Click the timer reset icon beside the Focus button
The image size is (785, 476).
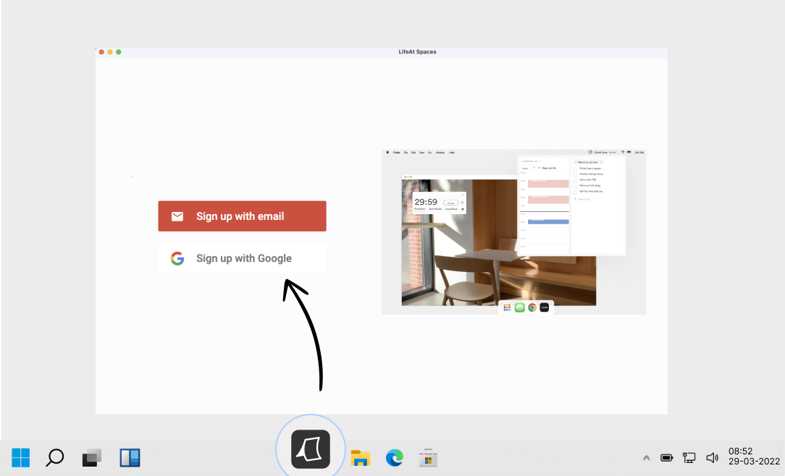pyautogui.click(x=463, y=203)
